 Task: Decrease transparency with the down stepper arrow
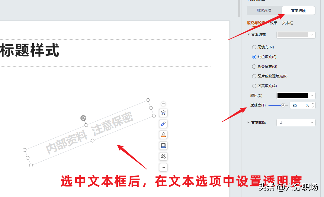pos(313,107)
